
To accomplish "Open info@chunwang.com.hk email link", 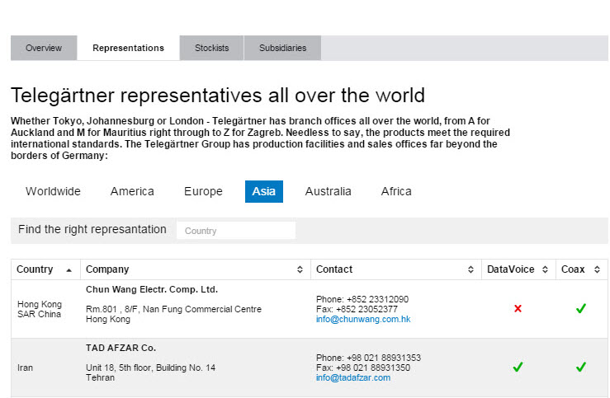I will pyautogui.click(x=363, y=319).
